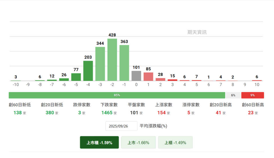This screenshot has height=158, width=274.
Task: Click the bar showing 363 stocks
Action: (124, 63)
